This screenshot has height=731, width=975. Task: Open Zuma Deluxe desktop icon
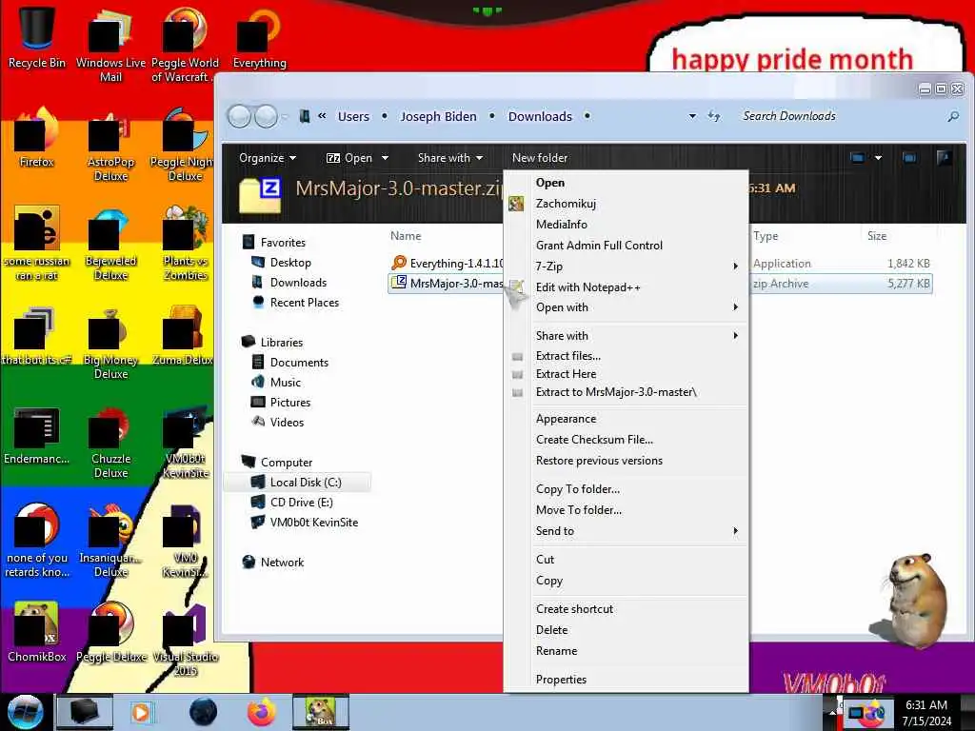183,336
